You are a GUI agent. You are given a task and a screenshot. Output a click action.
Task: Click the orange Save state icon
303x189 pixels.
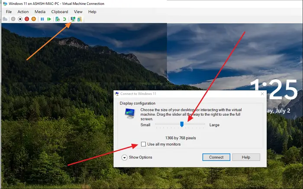tap(34, 19)
